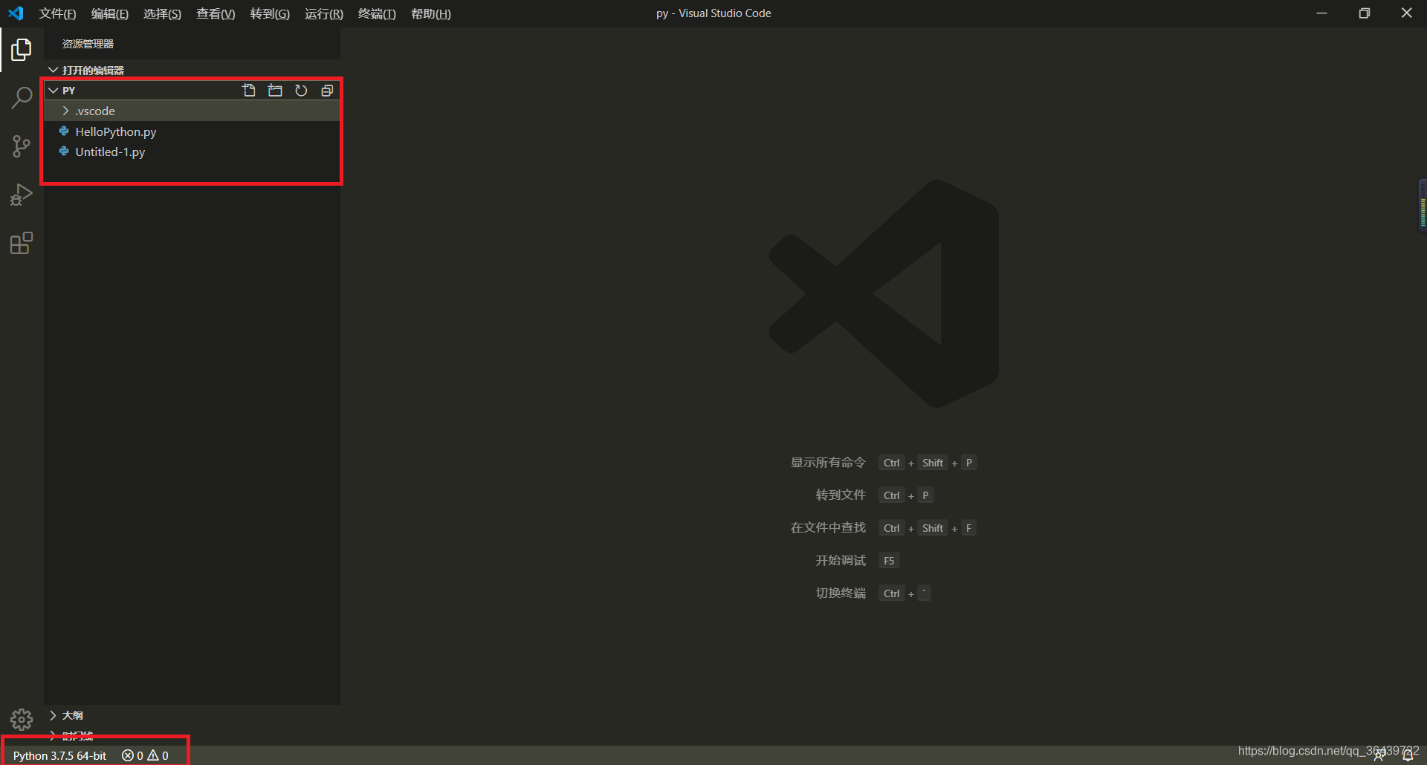Image resolution: width=1427 pixels, height=765 pixels.
Task: Collapse the PY workspace folder section
Action: coord(54,91)
